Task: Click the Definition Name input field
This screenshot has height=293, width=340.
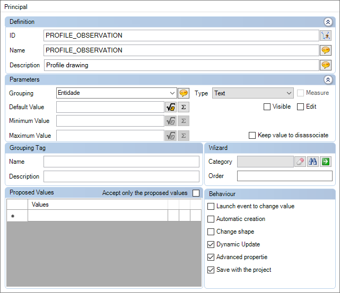Action: tap(181, 50)
